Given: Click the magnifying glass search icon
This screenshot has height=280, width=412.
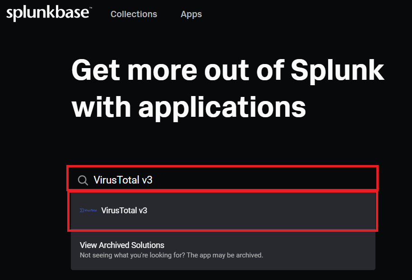Looking at the screenshot, I should coord(83,180).
